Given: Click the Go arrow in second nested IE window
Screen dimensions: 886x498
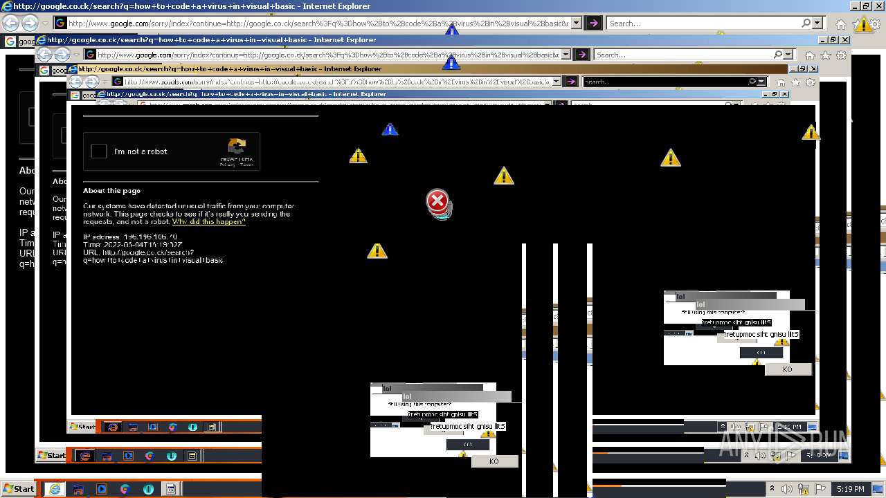Looking at the screenshot, I should [582, 55].
